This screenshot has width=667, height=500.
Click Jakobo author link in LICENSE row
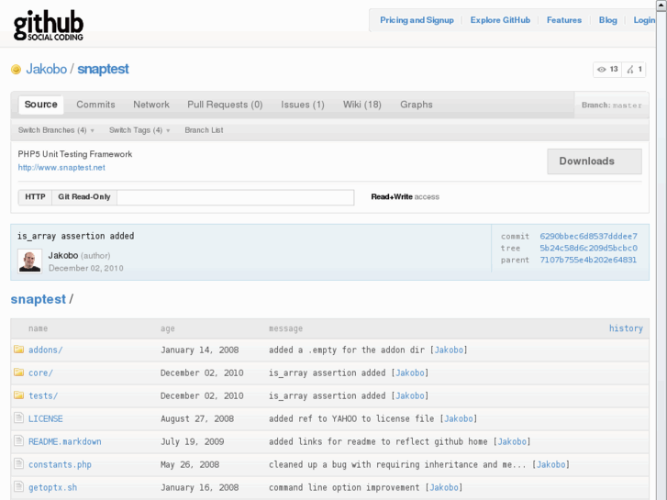459,418
